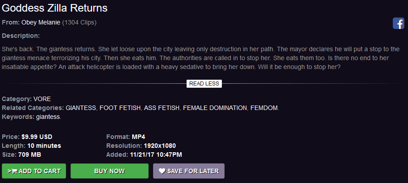Viewport: 408px width, 183px height.
Task: Go to the GIANTESS related category
Action: point(81,108)
